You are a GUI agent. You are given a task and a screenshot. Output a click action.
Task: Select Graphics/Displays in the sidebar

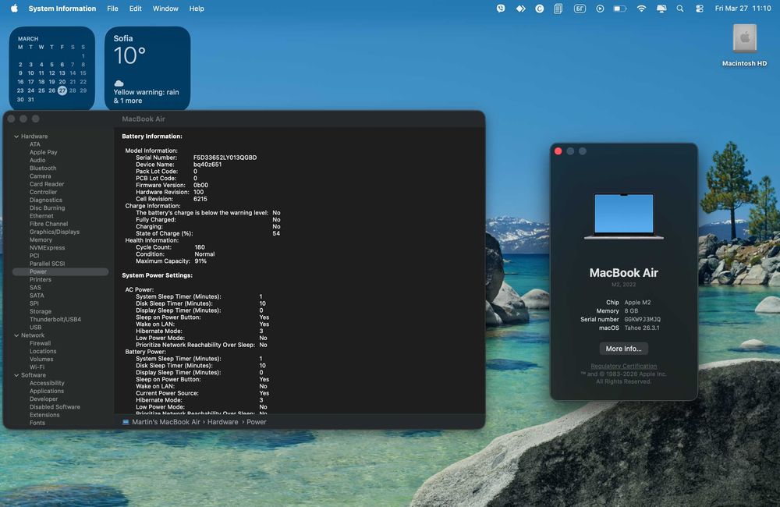pos(55,232)
